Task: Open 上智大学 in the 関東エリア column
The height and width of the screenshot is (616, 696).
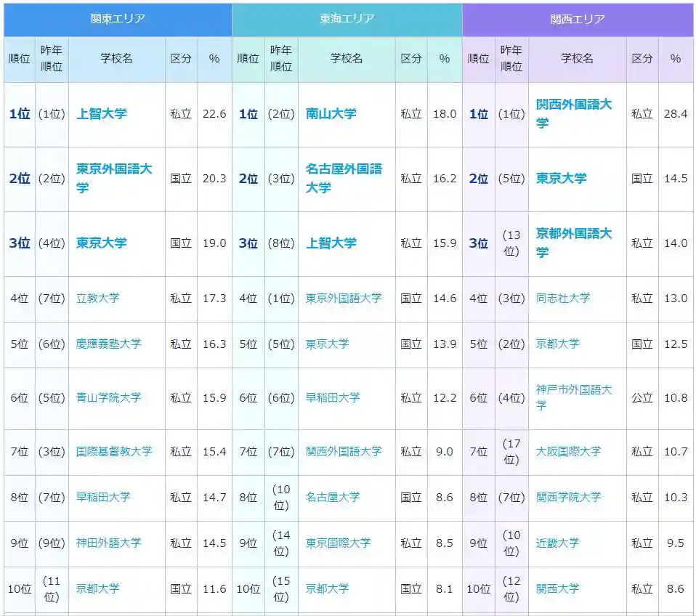Action: click(101, 114)
